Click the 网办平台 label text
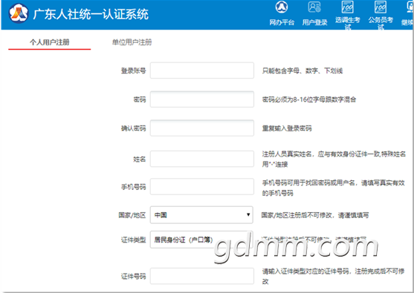This screenshot has width=414, height=293. point(282,22)
